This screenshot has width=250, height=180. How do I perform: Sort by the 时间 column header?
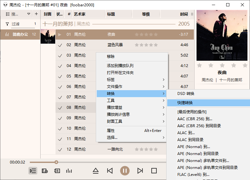point(175,14)
